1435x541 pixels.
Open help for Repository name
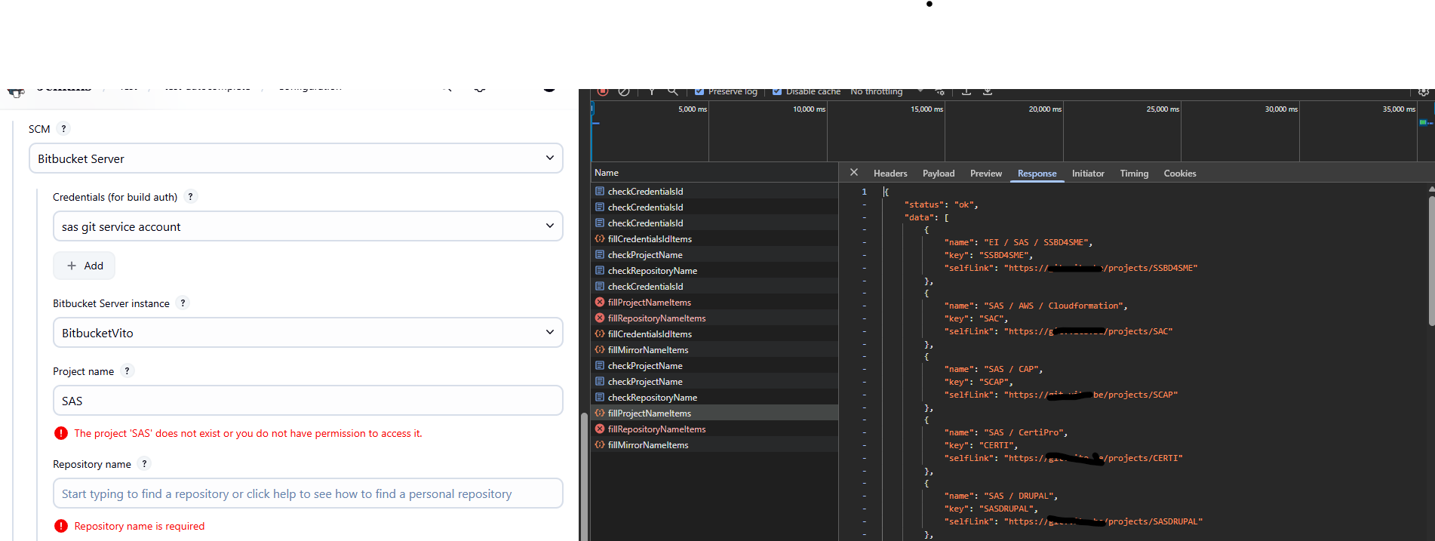tap(144, 464)
